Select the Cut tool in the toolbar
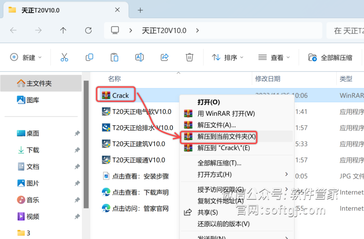364x239 pixels. [64, 57]
